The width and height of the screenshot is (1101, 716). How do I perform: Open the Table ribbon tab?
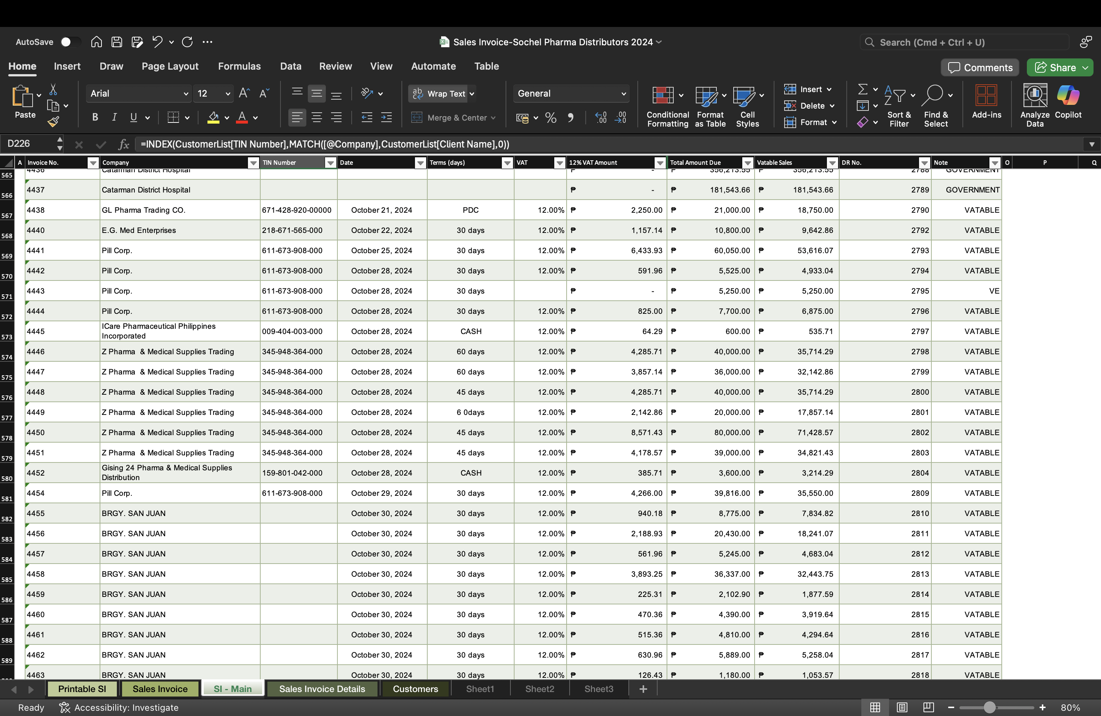[x=486, y=66]
